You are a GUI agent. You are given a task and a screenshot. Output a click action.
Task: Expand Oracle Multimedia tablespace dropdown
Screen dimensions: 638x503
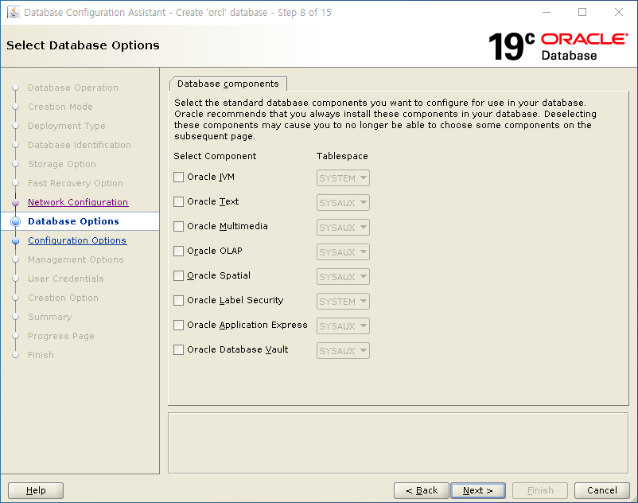[343, 227]
